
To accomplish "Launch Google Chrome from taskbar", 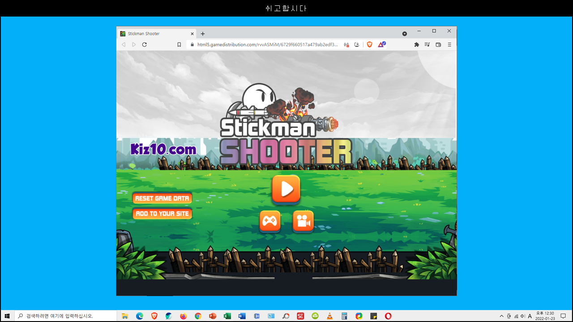I will coord(198,316).
